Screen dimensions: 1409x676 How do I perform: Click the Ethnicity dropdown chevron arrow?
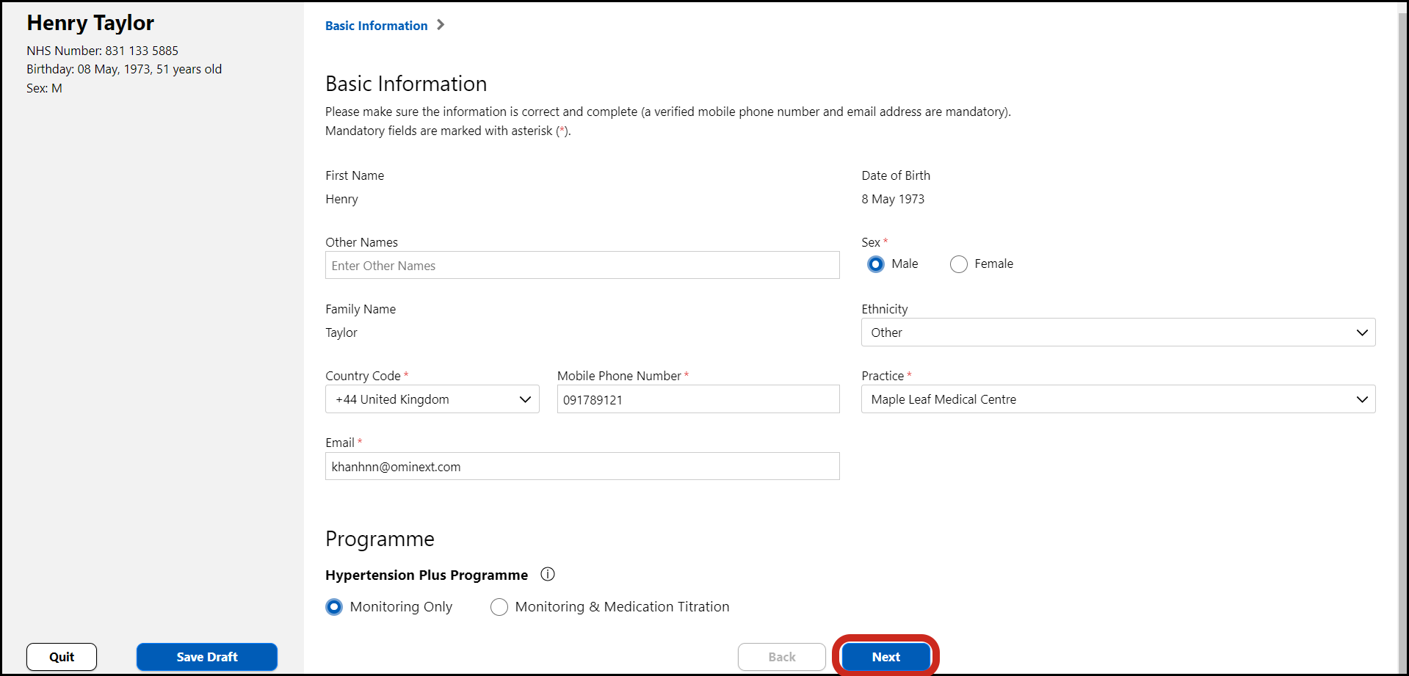coord(1362,332)
